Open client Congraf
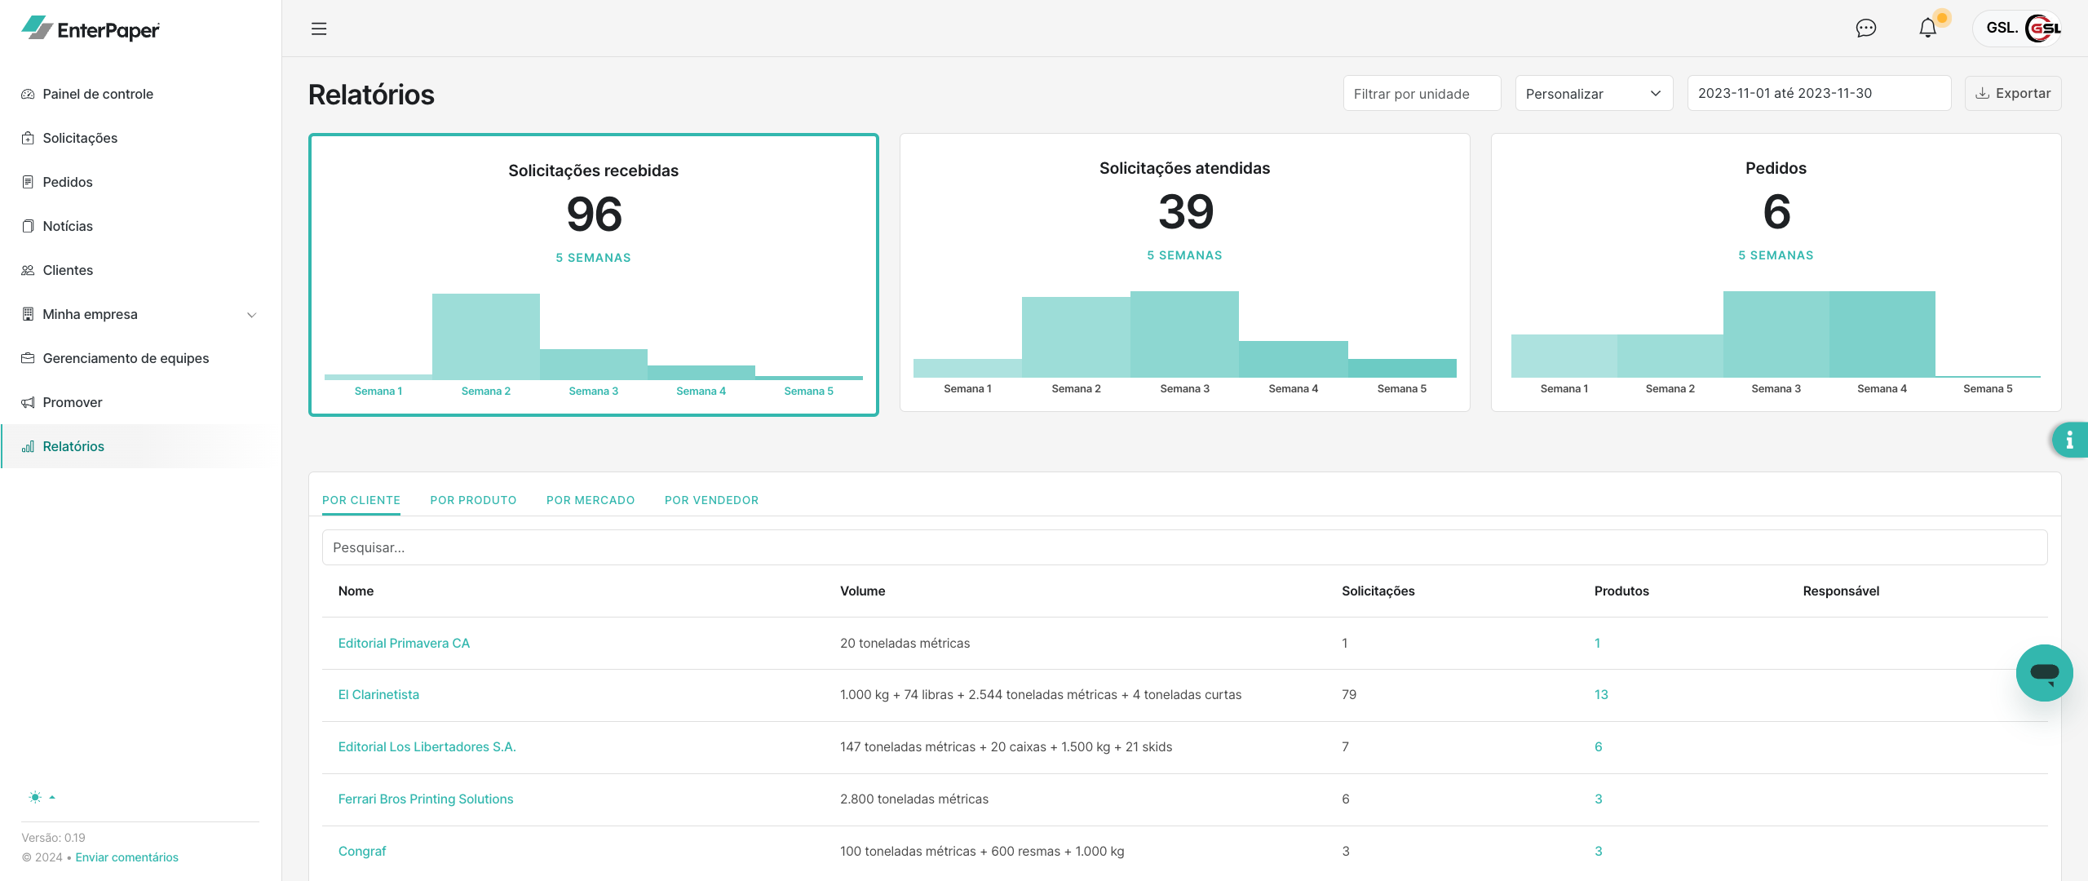2088x881 pixels. (x=362, y=851)
